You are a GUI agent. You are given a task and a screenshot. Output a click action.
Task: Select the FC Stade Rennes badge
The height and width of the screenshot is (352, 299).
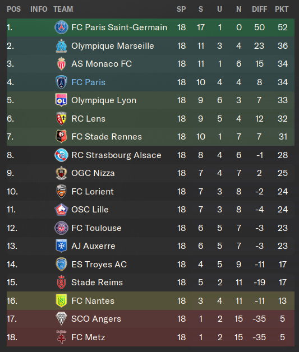61,137
